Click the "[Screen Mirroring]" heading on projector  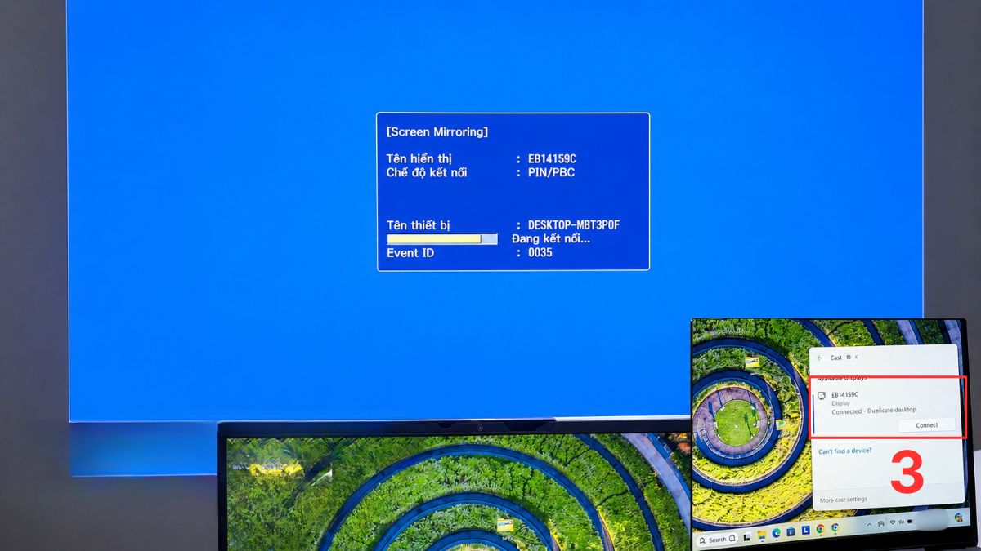point(437,131)
